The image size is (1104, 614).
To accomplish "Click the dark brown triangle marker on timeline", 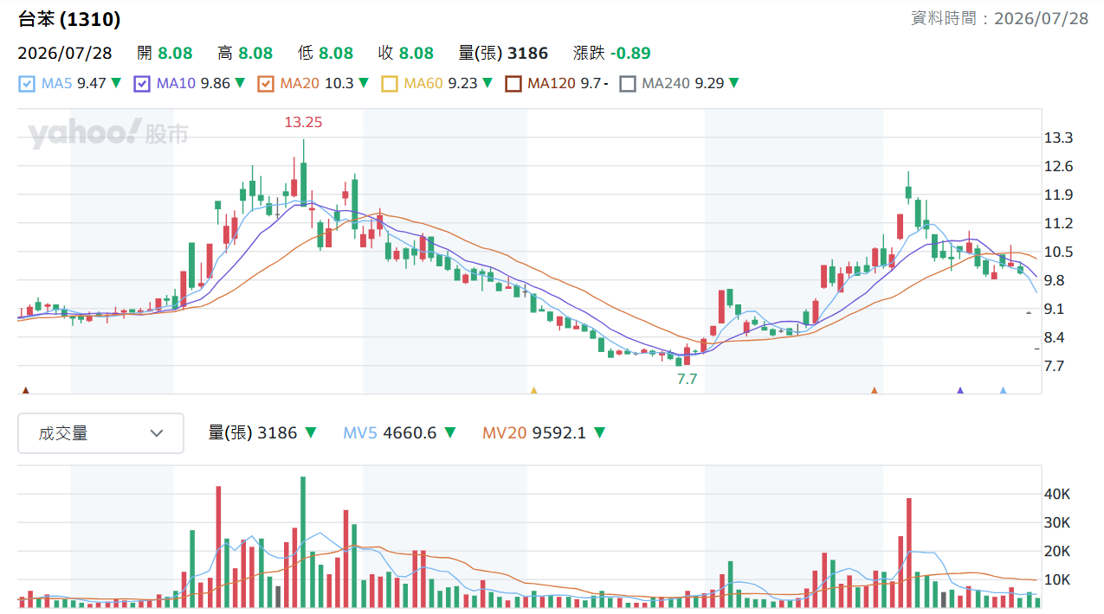I will (x=25, y=391).
